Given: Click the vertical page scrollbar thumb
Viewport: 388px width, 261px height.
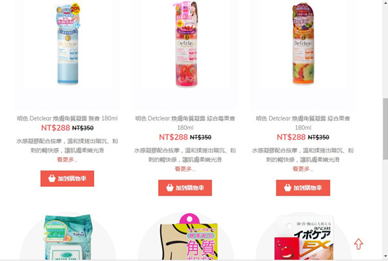Looking at the screenshot, I should pos(385,129).
